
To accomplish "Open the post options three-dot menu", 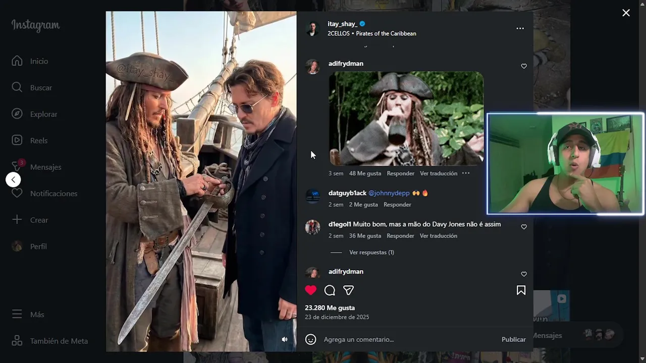I will (520, 29).
